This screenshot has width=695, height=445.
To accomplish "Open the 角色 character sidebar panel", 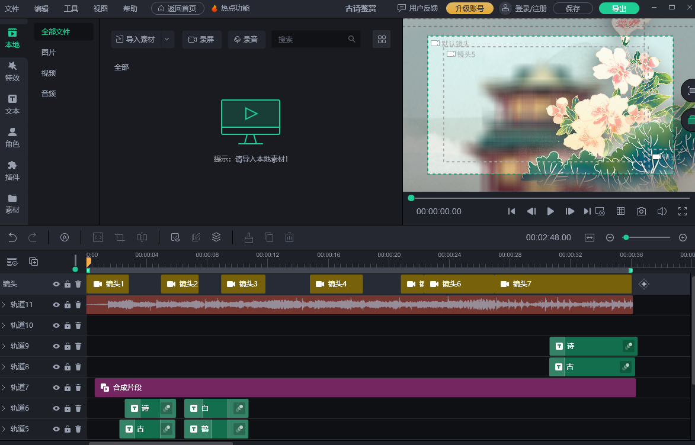I will [x=12, y=137].
